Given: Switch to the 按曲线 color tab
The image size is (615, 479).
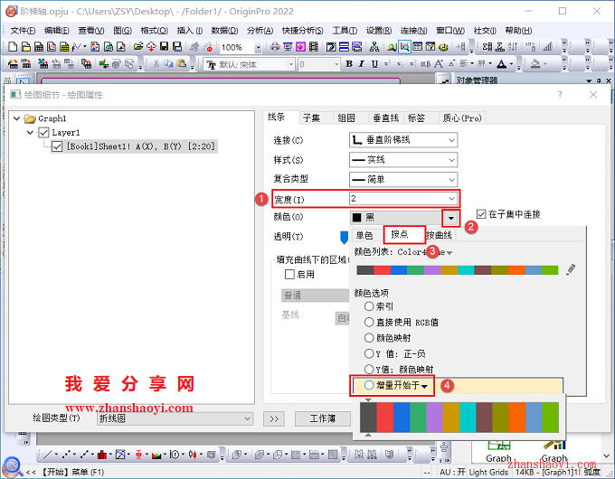Looking at the screenshot, I should 439,235.
